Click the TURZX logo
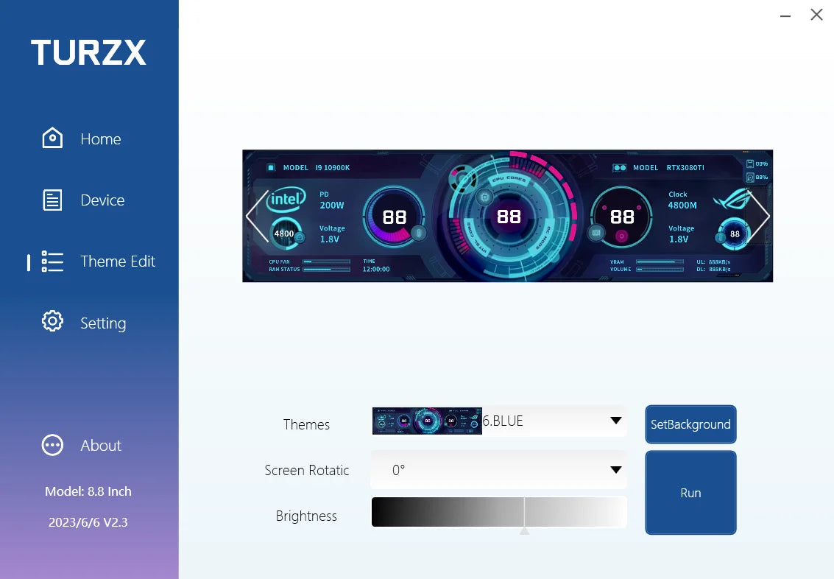834x579 pixels. pyautogui.click(x=88, y=53)
